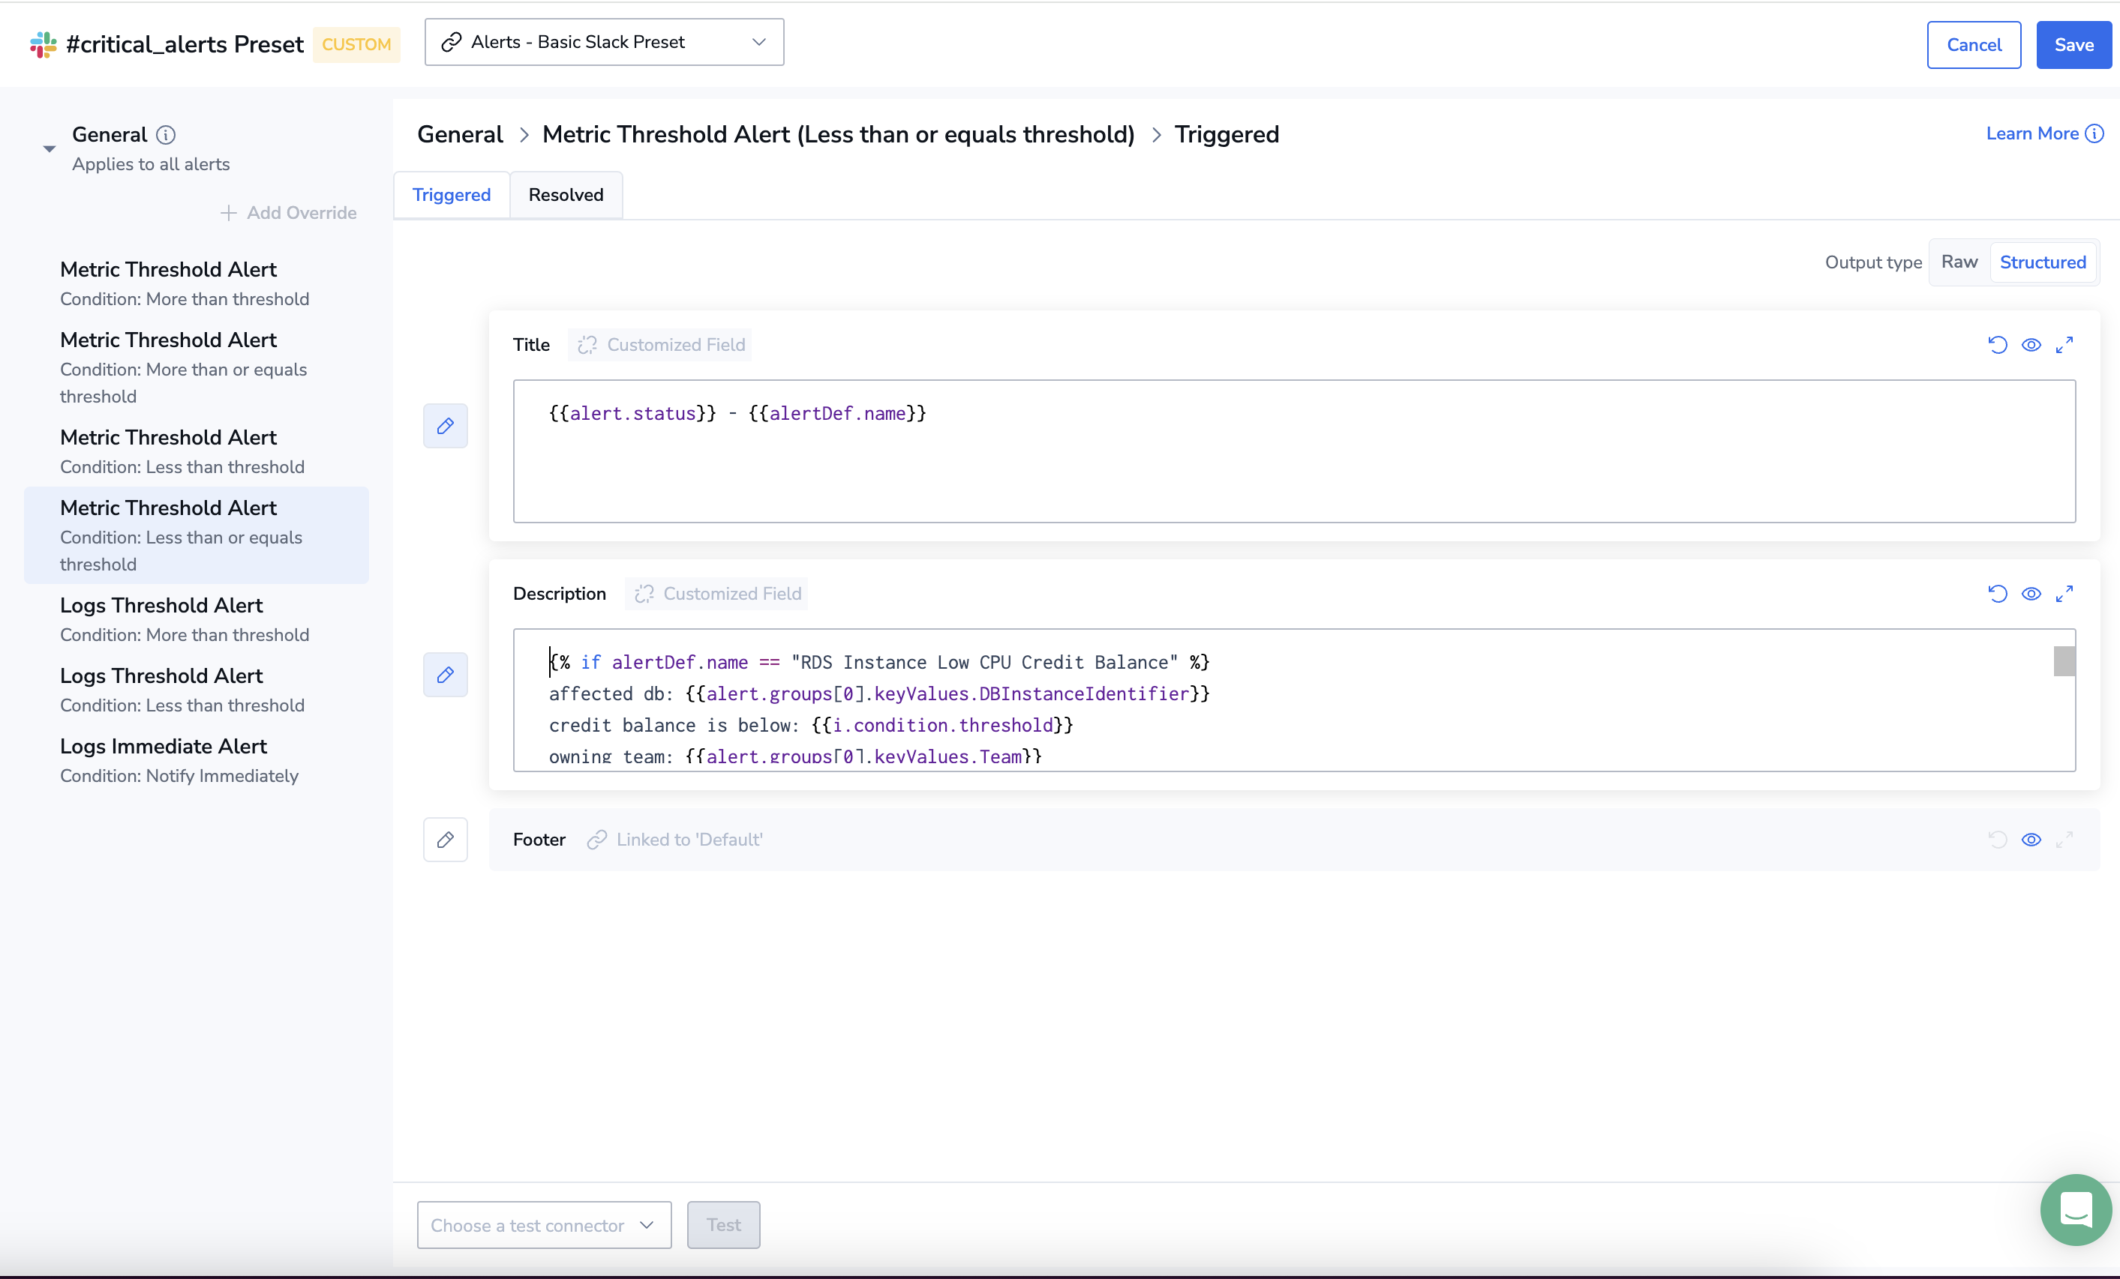Click the Footer label
2120x1279 pixels.
[539, 840]
